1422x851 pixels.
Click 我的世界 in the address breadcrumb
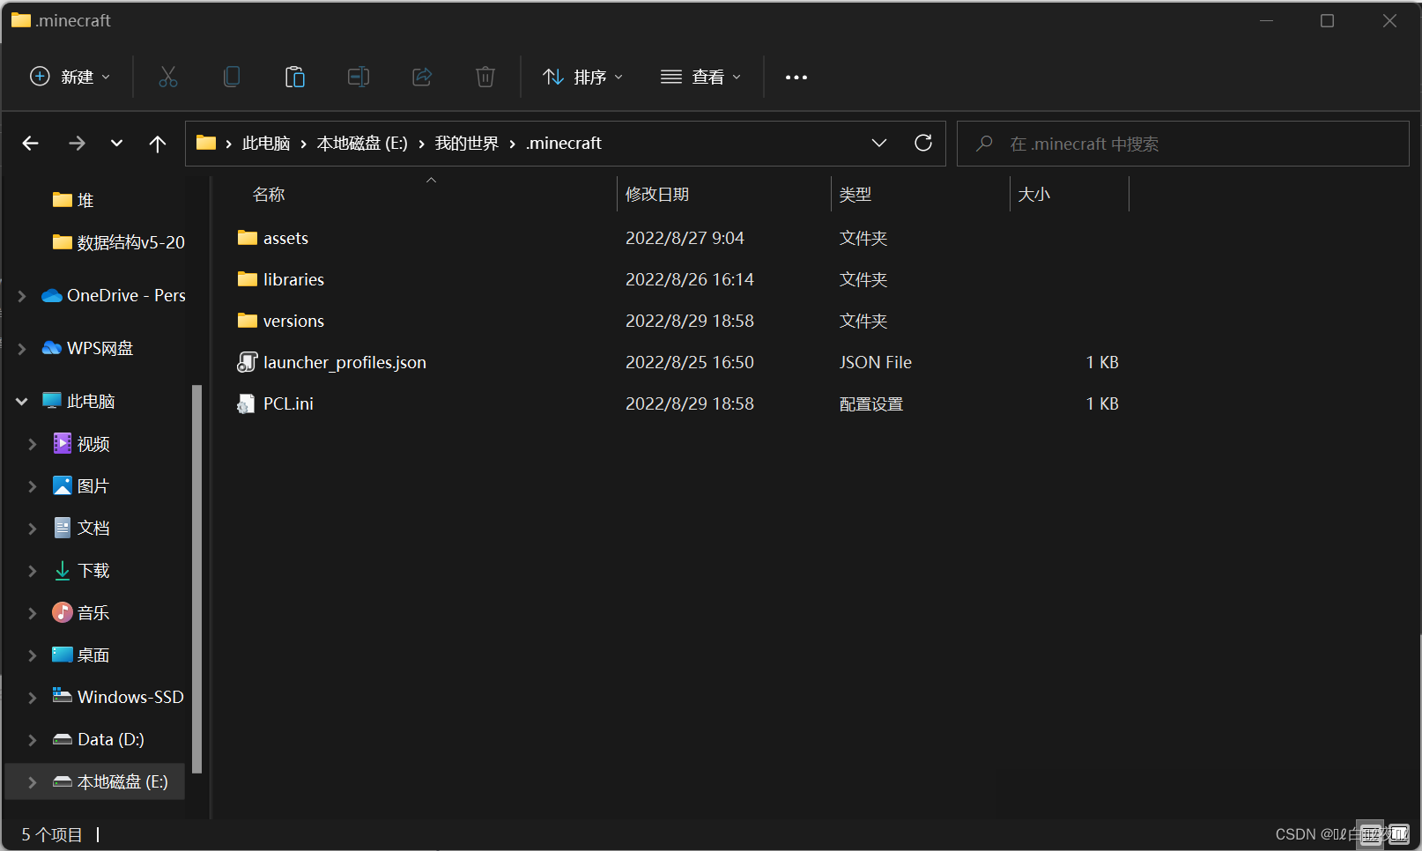point(467,143)
